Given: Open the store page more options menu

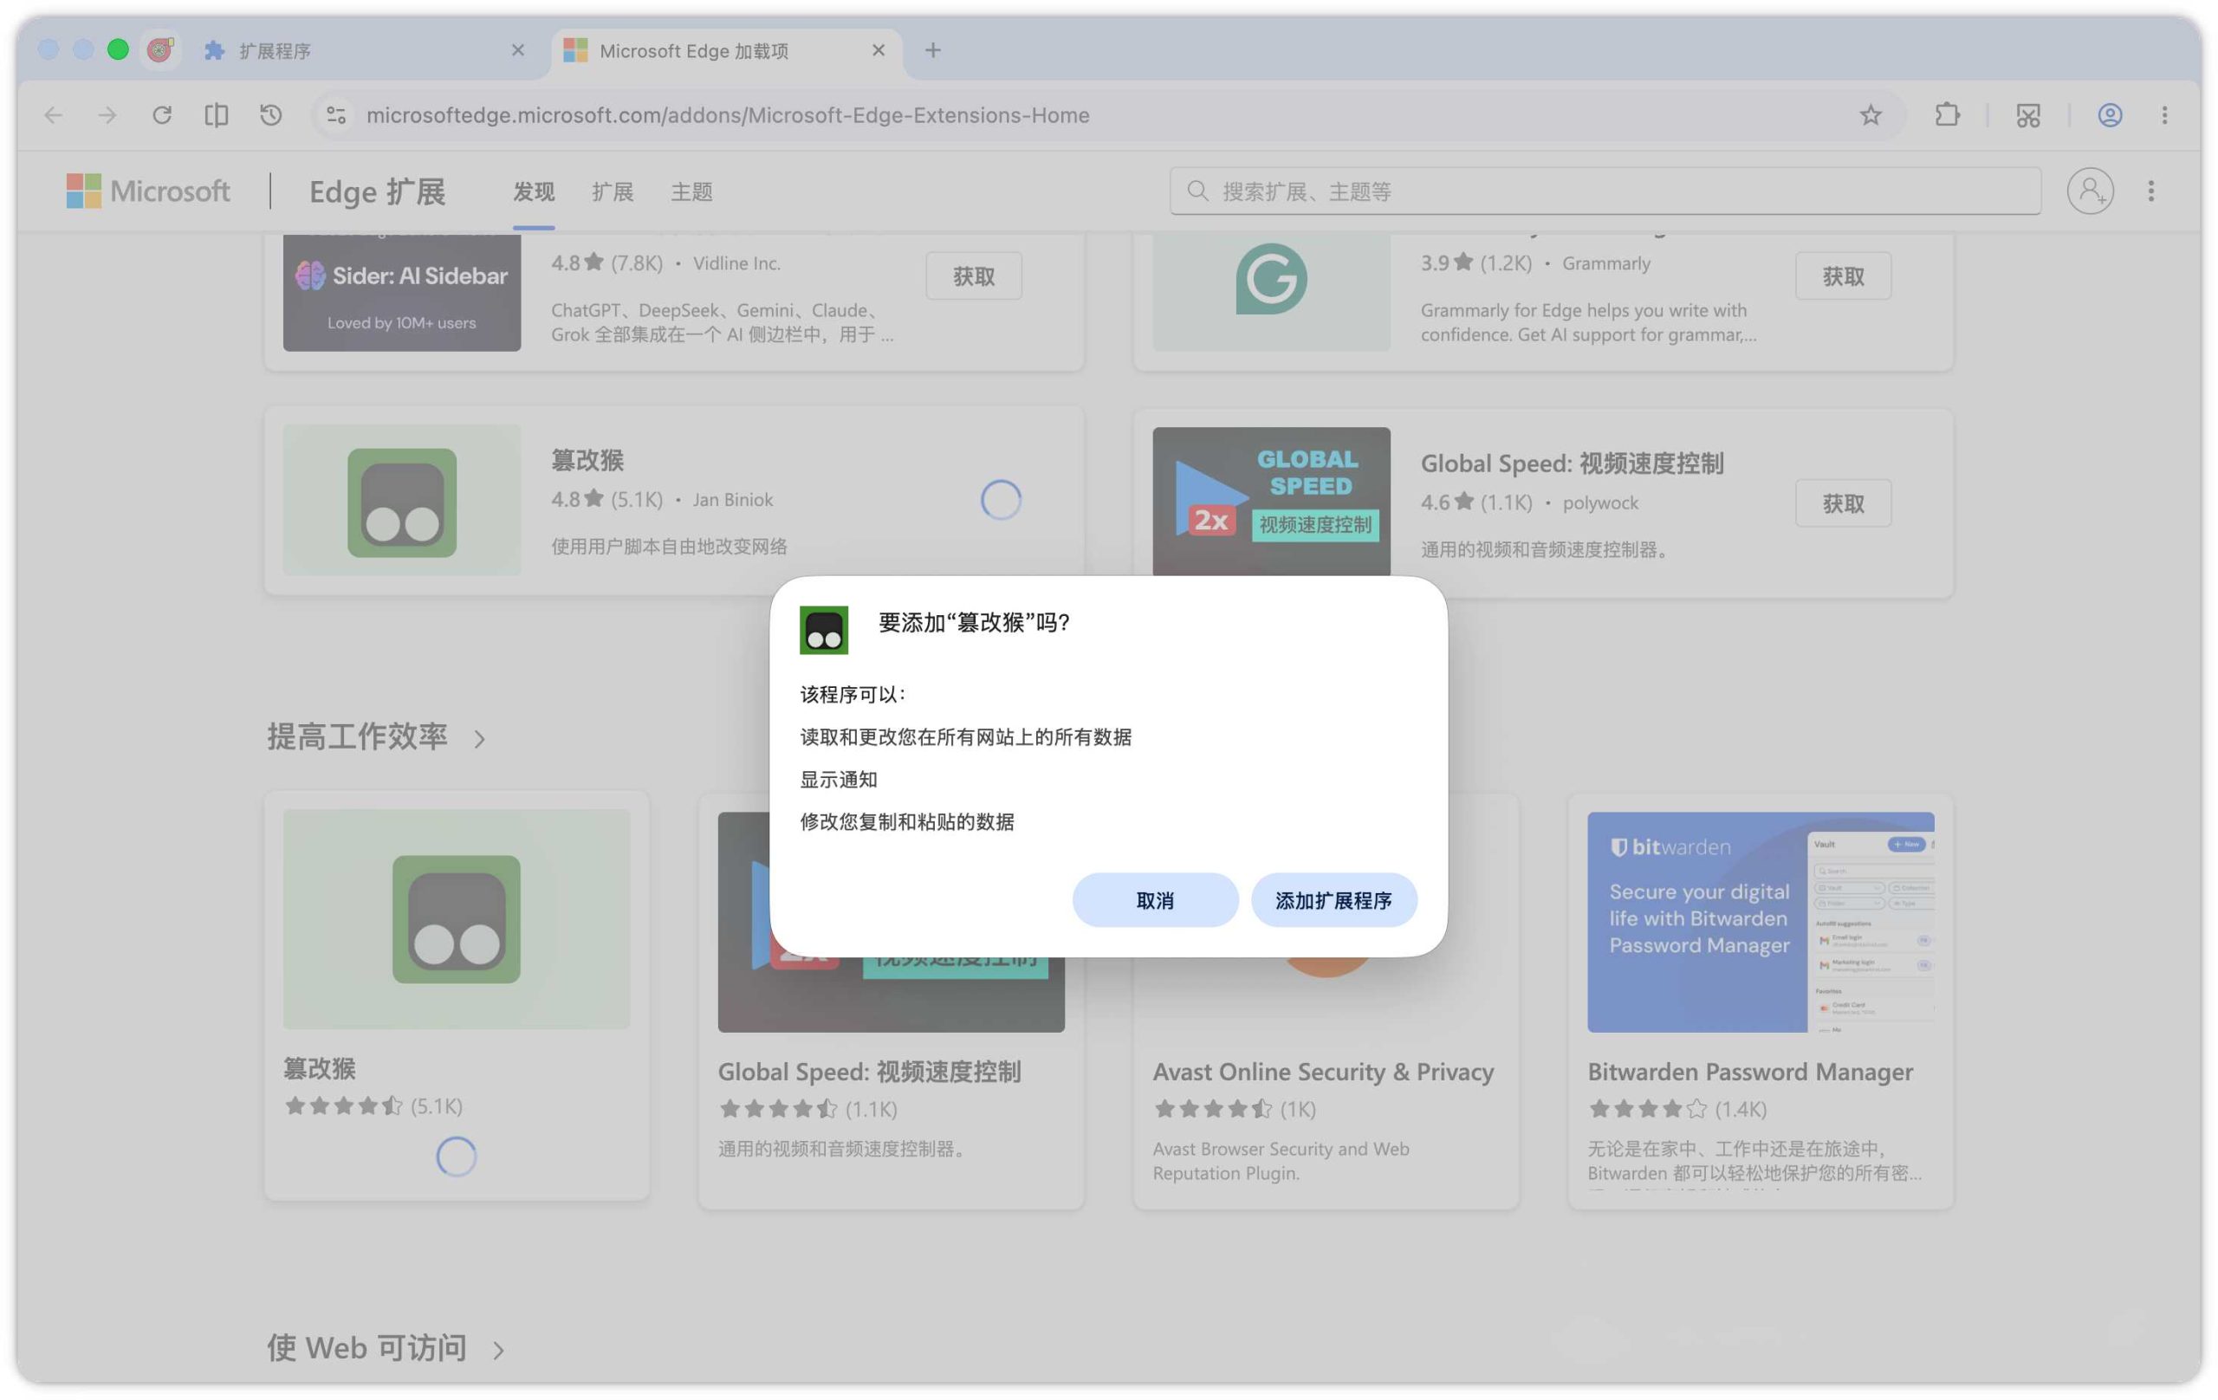Looking at the screenshot, I should (2150, 191).
